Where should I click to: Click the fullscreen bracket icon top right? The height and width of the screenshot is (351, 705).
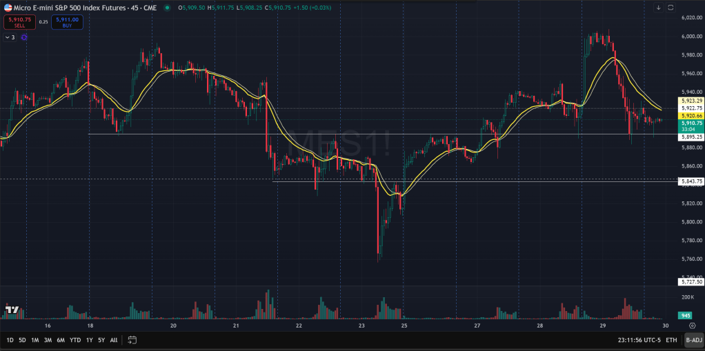[670, 8]
